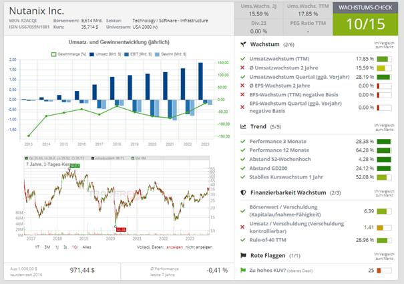Click the WACHSTUMS-CHECK 10/15 score box
Viewport: 404px width, 284px height.
click(365, 19)
